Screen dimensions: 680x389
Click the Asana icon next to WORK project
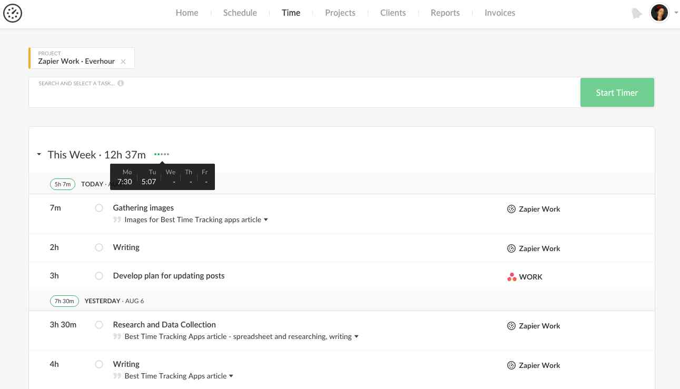511,276
